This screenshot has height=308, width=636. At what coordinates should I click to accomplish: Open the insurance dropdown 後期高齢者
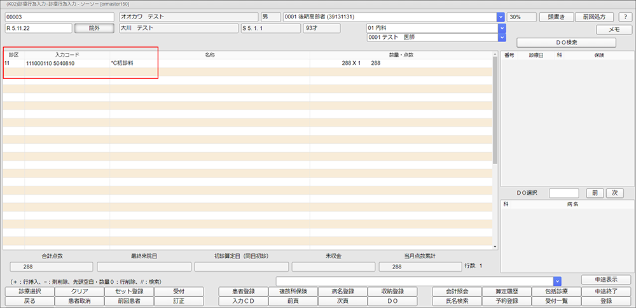click(x=501, y=17)
